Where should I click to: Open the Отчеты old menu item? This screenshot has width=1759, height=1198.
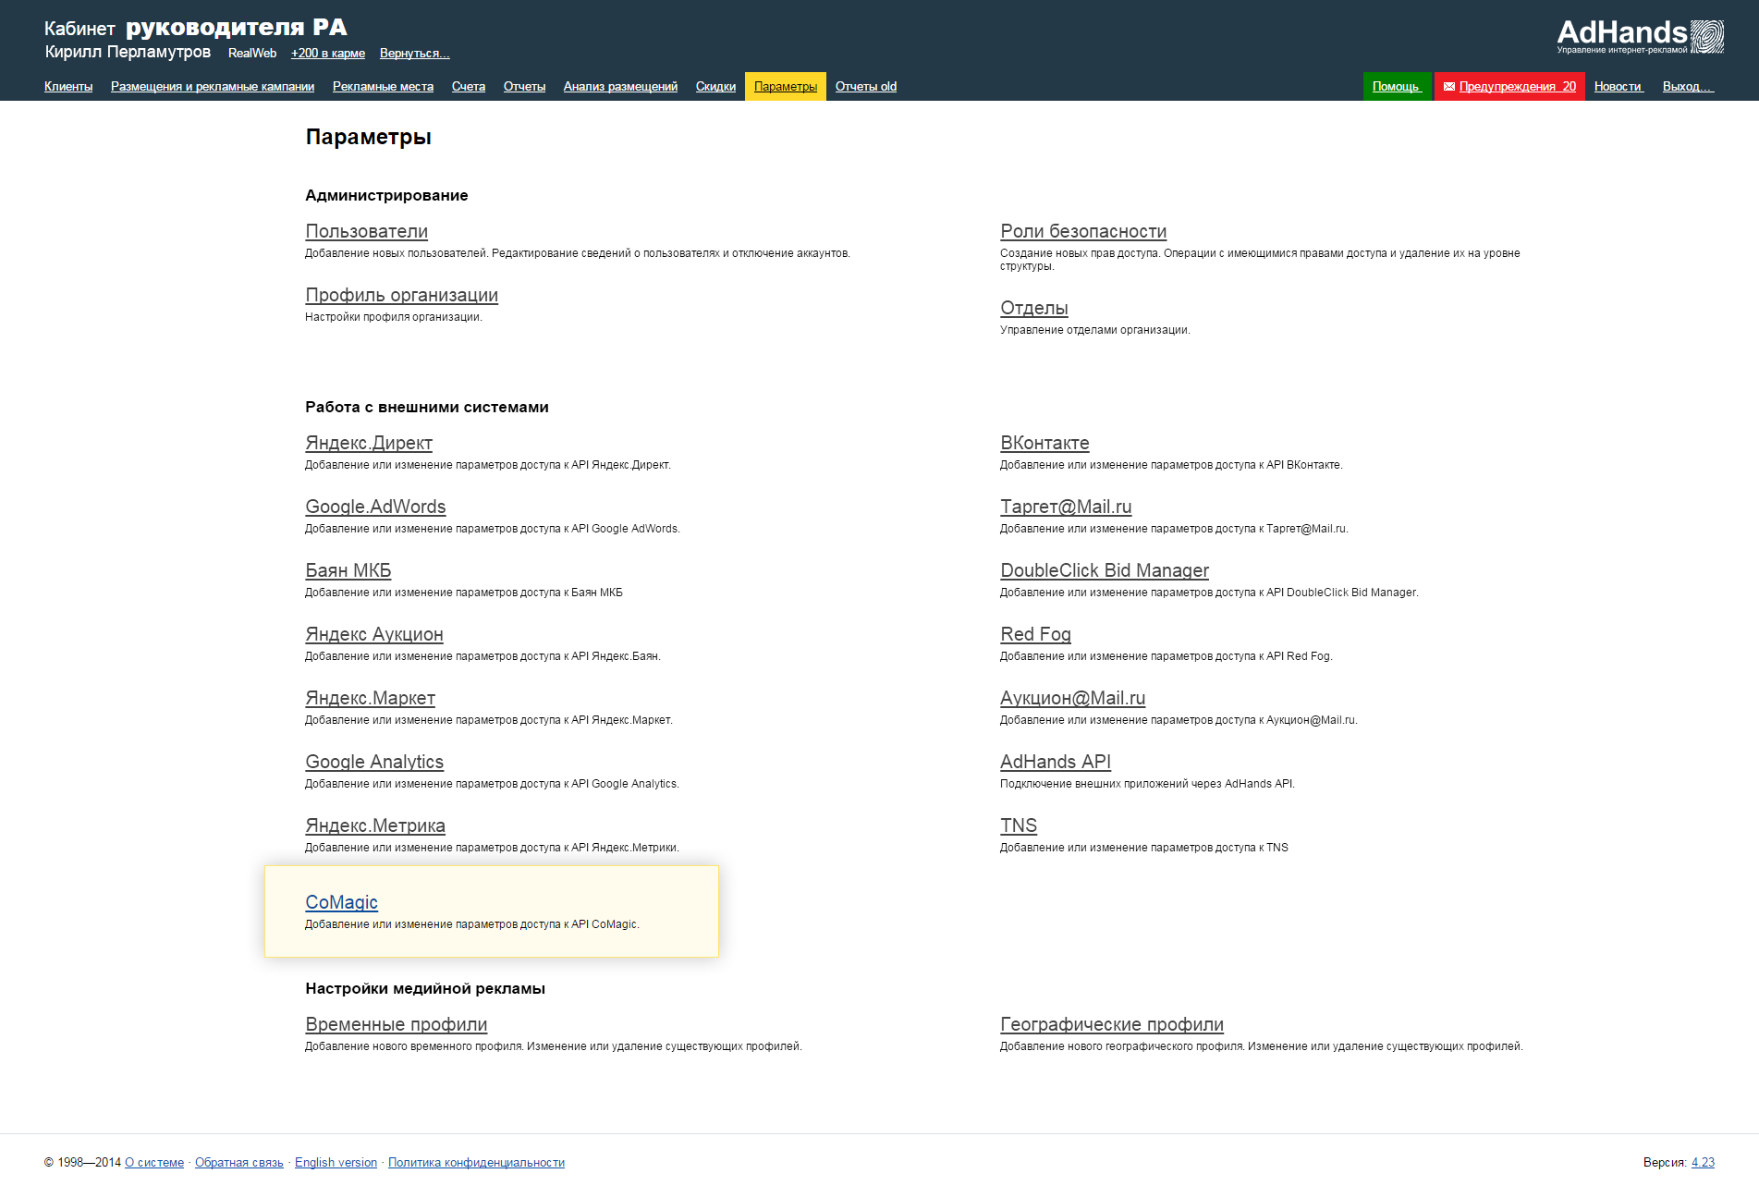[866, 87]
